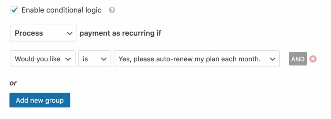Open the conditional logic help question-mark icon
331x119 pixels.
coord(112,10)
